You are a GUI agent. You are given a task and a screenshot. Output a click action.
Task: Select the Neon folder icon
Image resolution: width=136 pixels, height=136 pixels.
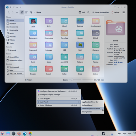point(49,57)
